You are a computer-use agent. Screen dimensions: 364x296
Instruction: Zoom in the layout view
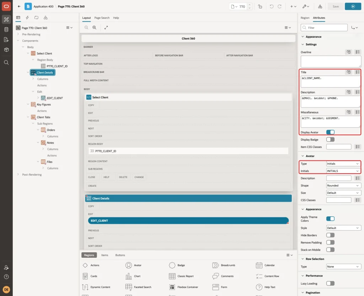tap(95, 27)
